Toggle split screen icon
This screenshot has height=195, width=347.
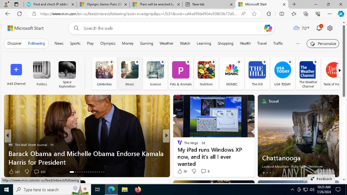tap(282, 14)
